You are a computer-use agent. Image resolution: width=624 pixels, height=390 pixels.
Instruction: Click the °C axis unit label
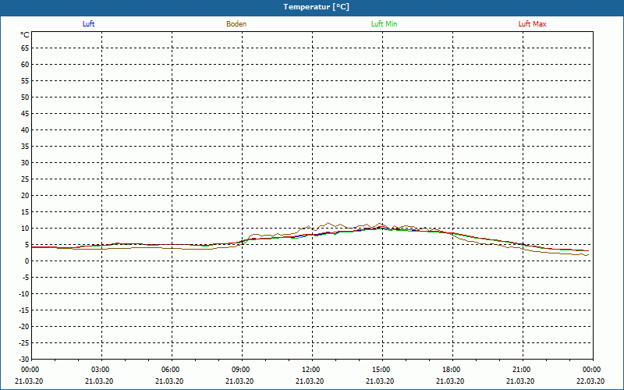25,35
